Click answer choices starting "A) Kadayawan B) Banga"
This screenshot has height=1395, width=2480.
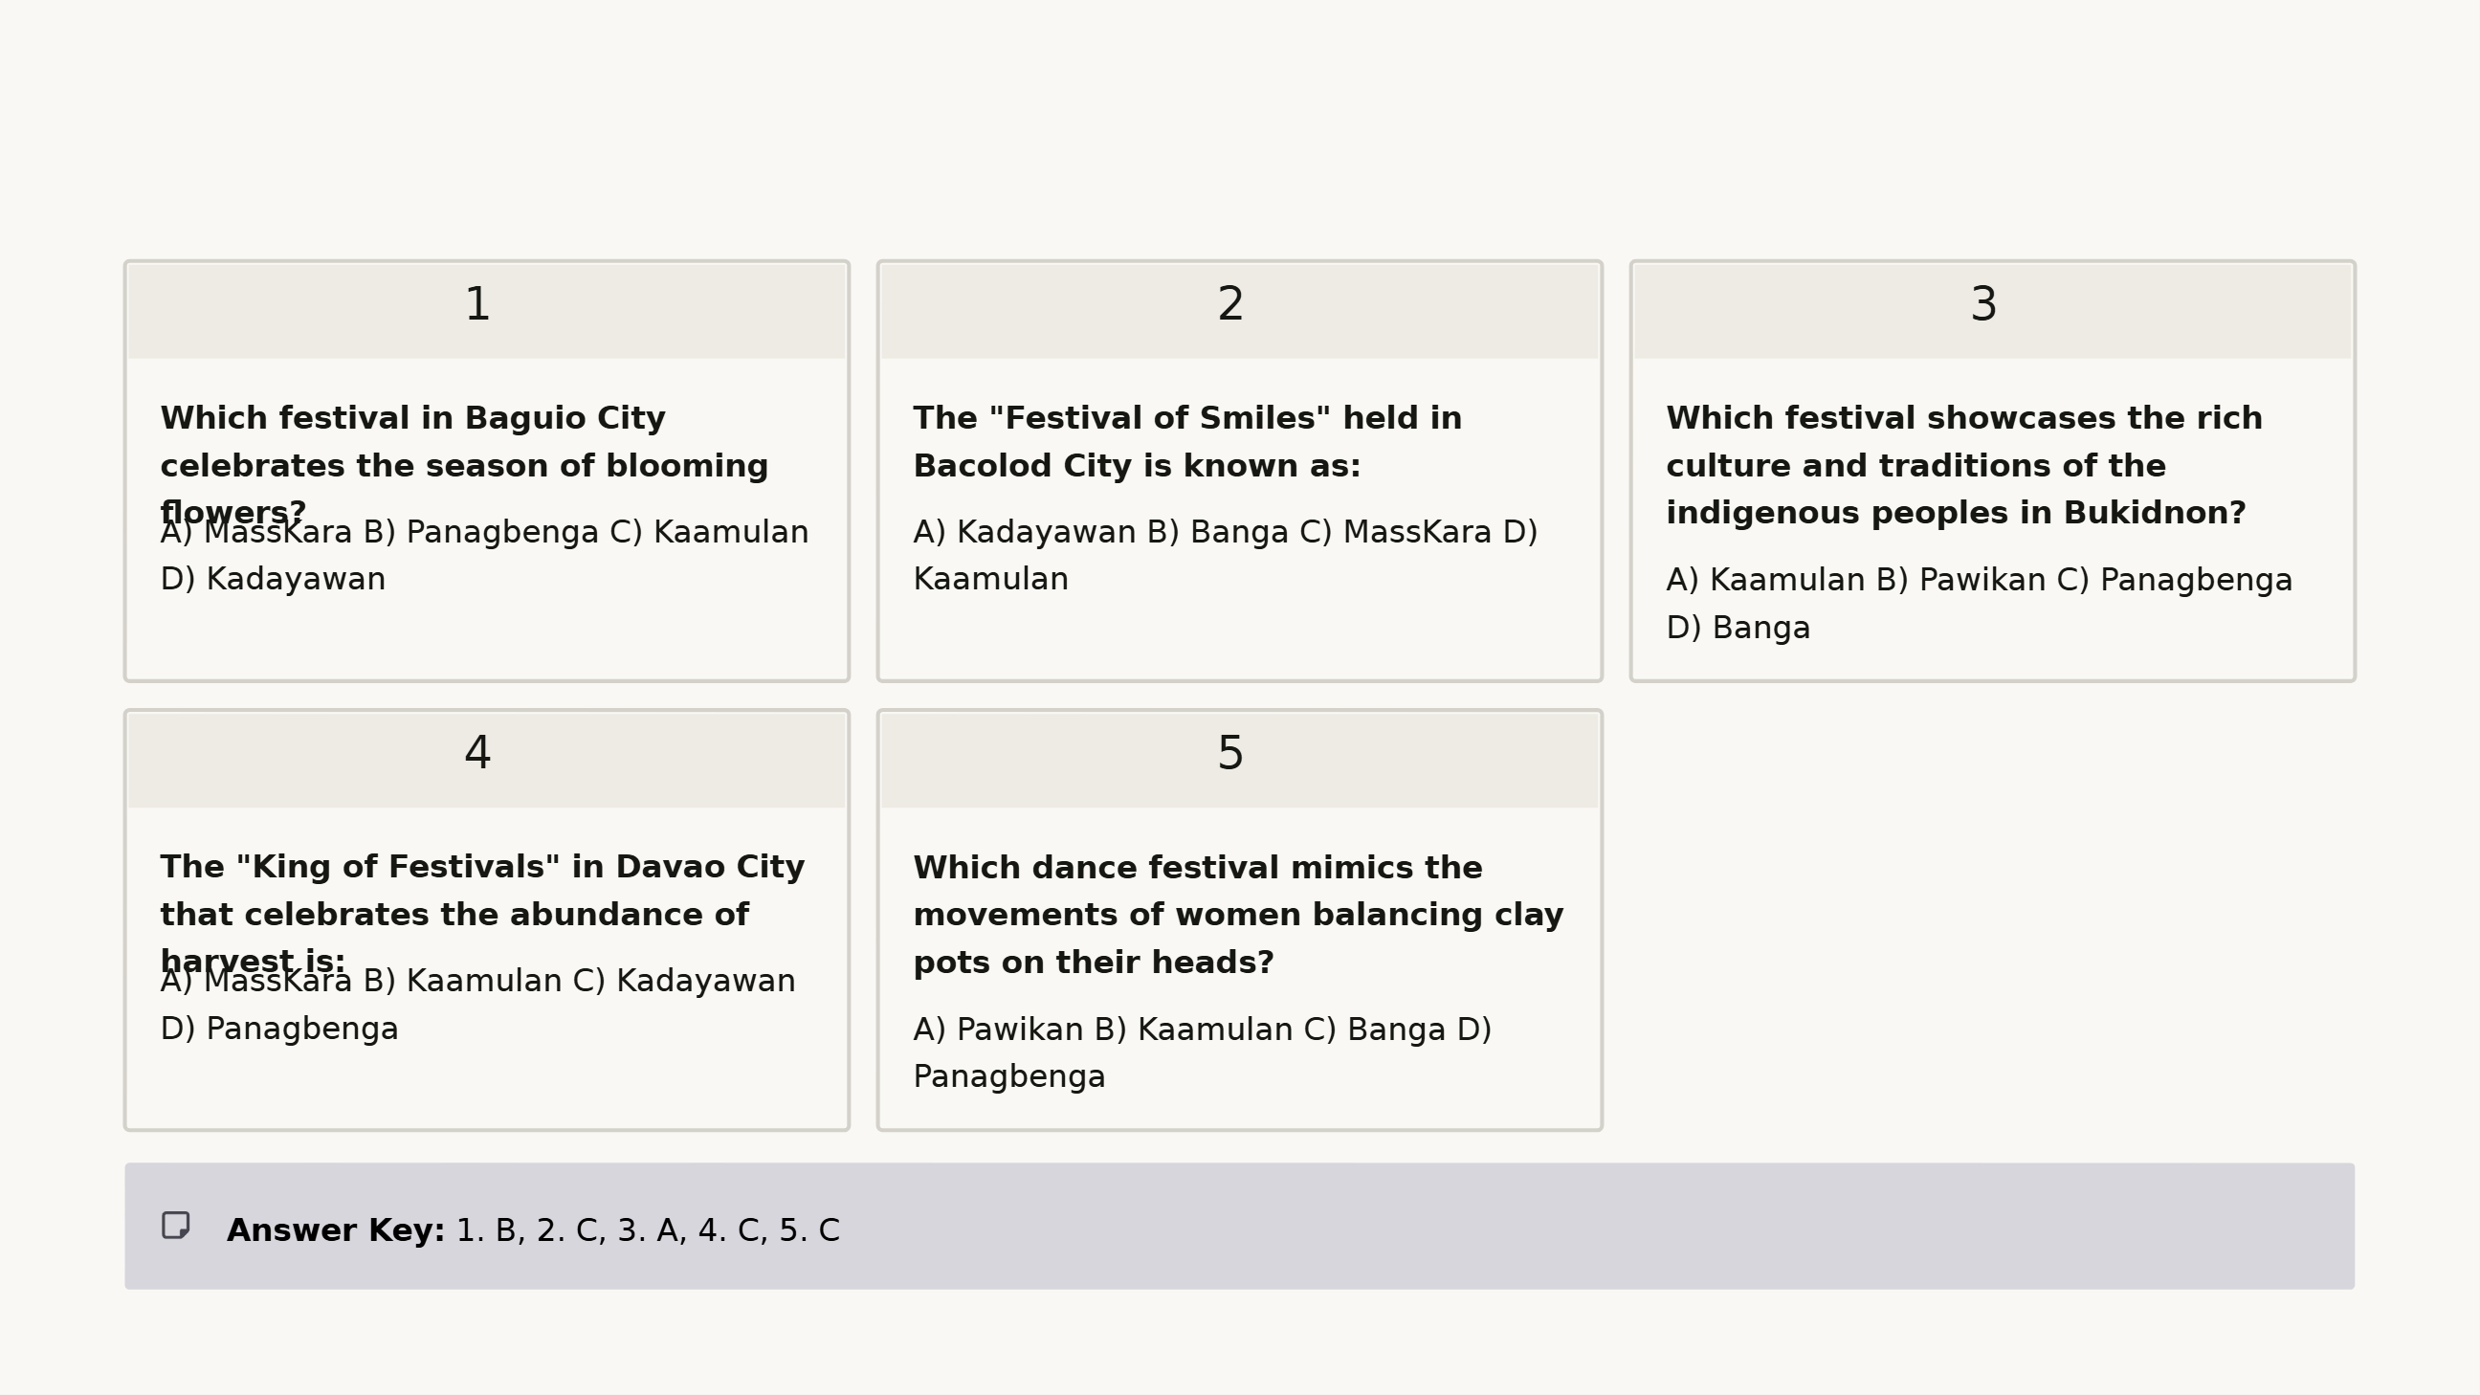[x=1225, y=556]
